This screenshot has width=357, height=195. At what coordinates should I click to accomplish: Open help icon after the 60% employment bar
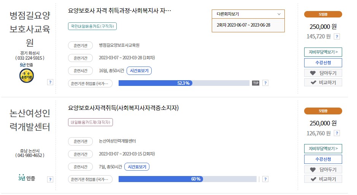tap(265, 179)
